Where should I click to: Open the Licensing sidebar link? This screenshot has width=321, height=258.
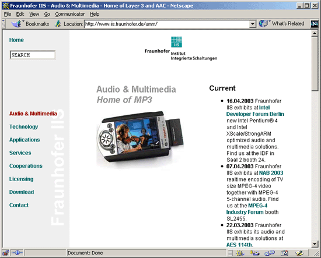pos(21,179)
